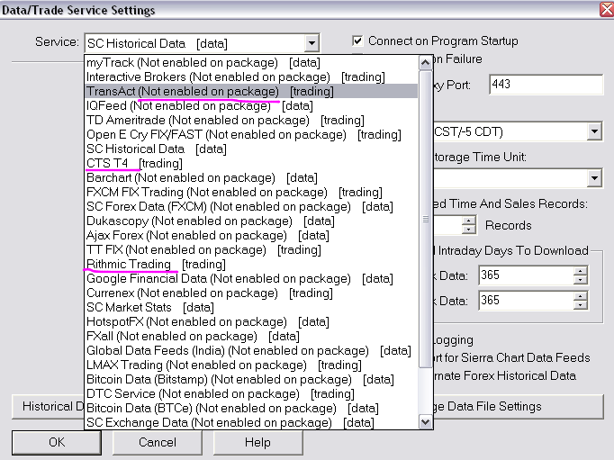The image size is (614, 460).
Task: Select Global Data Feeds (India) entry
Action: [x=251, y=351]
